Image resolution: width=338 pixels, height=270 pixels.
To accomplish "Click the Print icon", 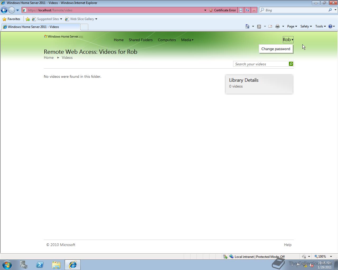I will pyautogui.click(x=277, y=26).
